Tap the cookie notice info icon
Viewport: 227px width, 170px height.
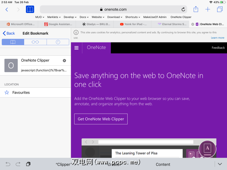tap(76, 32)
